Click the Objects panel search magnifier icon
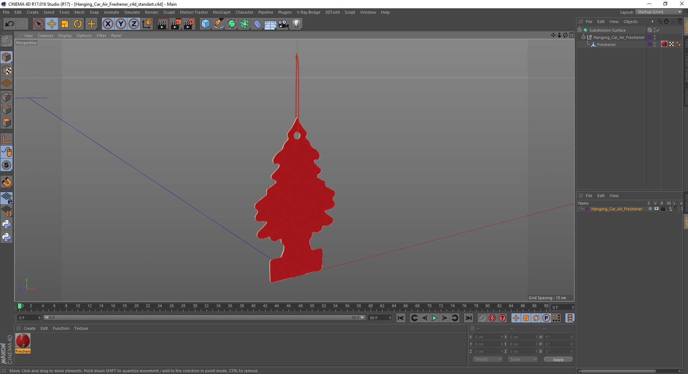The width and height of the screenshot is (688, 374). [660, 22]
